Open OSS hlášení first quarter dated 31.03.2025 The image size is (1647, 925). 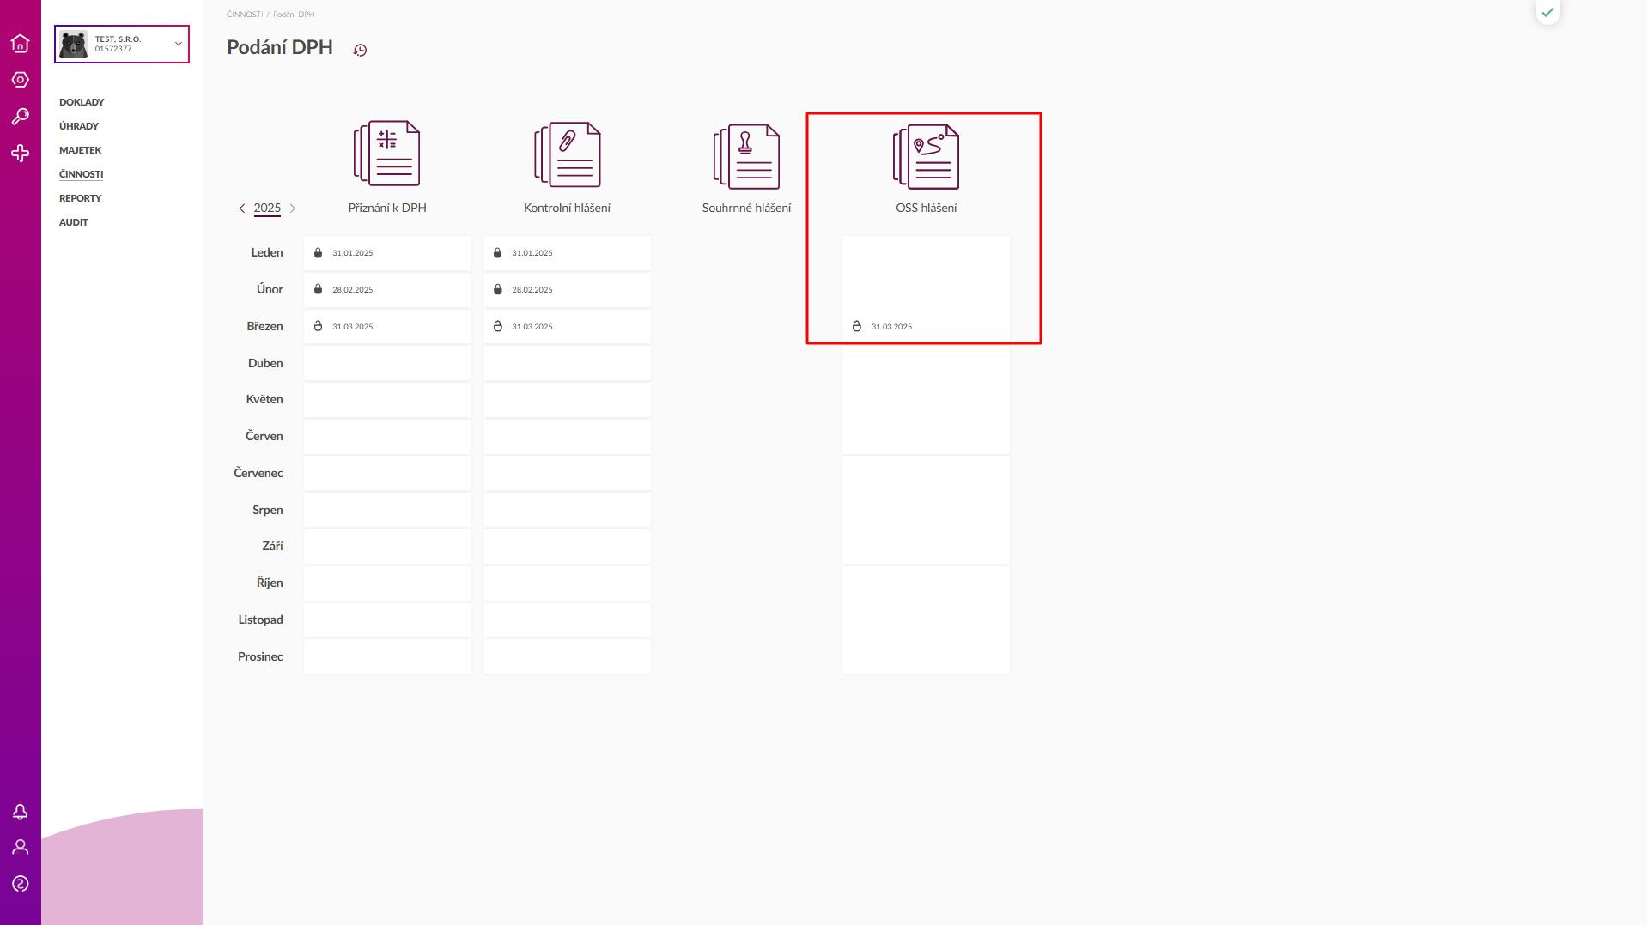[926, 290]
